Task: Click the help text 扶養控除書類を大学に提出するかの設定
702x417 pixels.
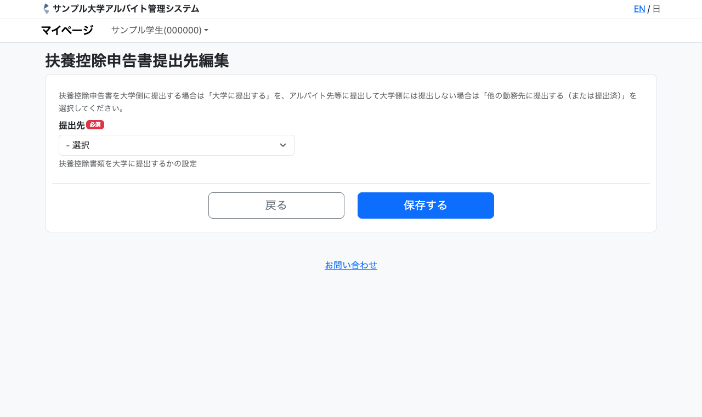Action: tap(127, 163)
